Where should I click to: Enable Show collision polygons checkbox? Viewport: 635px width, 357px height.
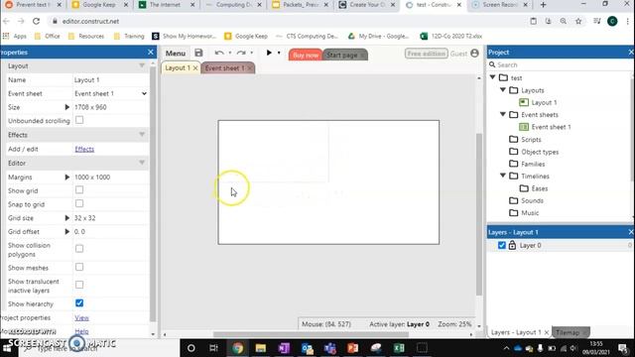coord(79,249)
